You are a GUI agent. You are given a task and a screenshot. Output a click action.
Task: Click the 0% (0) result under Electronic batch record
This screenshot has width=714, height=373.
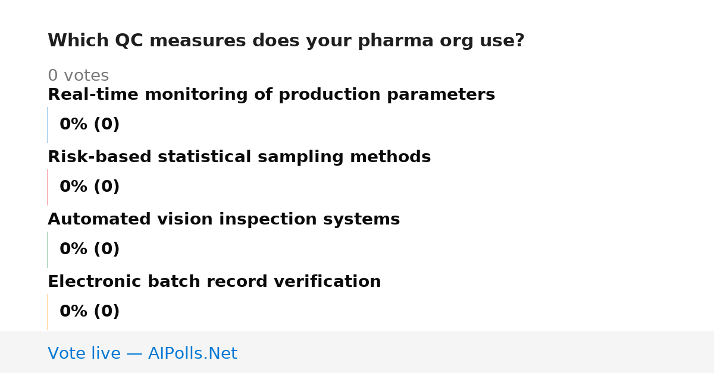[x=90, y=312]
